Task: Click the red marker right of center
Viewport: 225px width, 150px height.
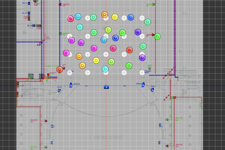Action: 129,50
